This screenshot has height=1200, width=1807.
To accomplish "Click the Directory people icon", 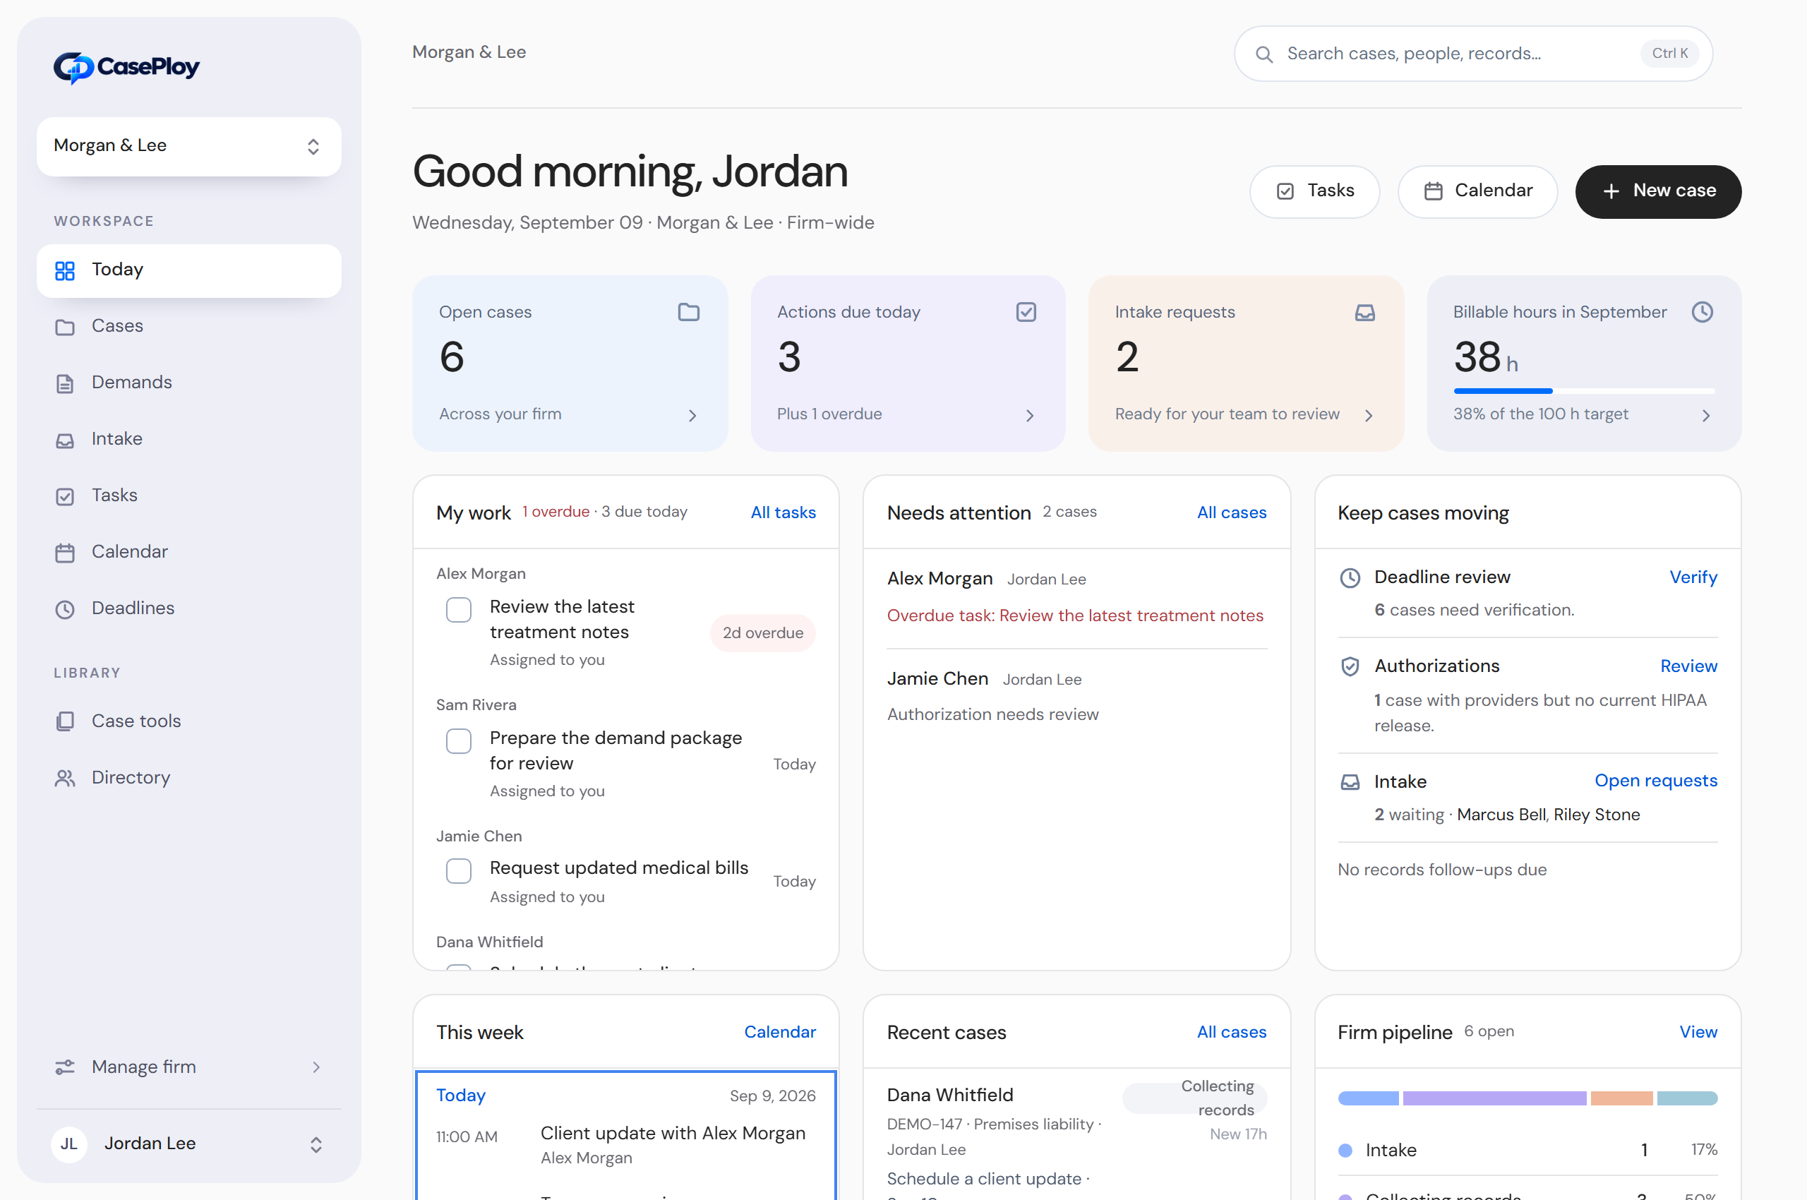I will [65, 779].
